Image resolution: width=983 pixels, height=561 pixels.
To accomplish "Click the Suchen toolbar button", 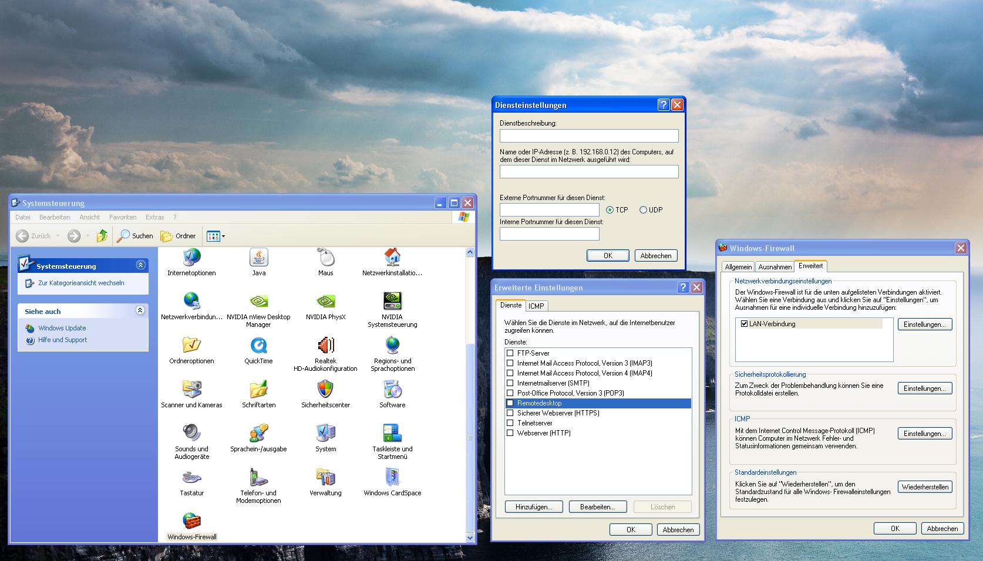I will click(135, 236).
